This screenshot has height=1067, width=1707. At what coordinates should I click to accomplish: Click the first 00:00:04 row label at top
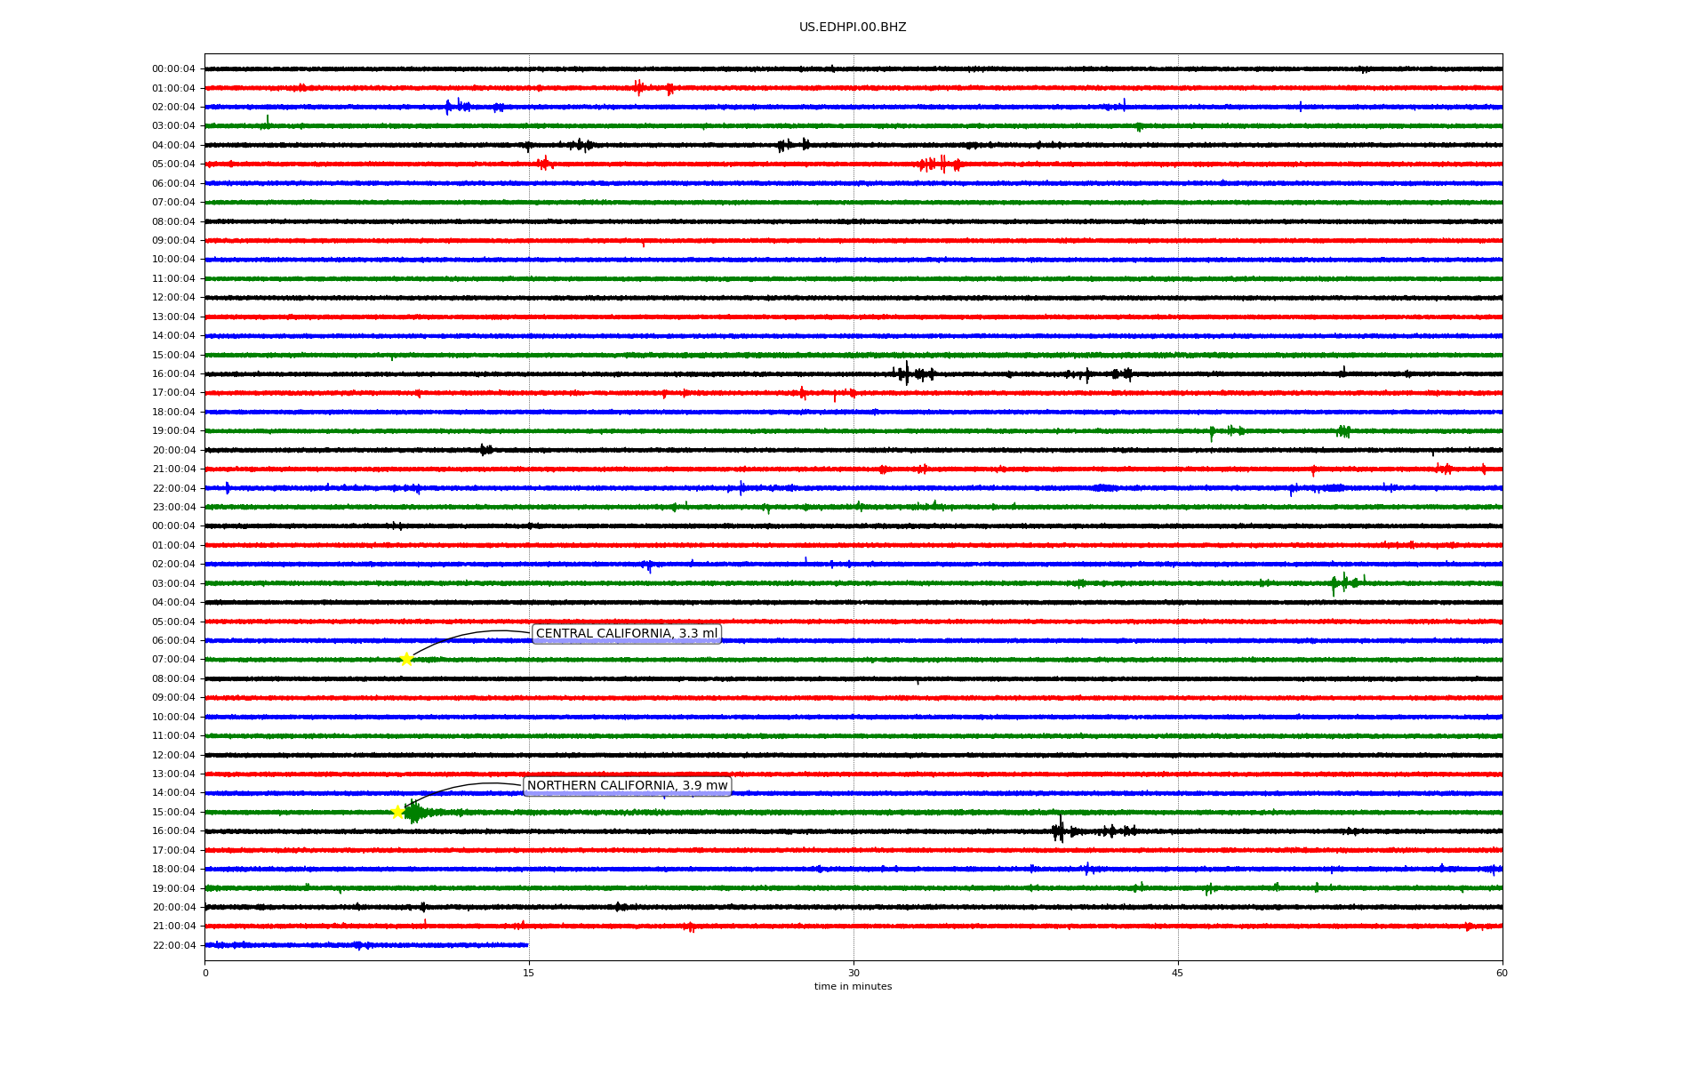(173, 69)
